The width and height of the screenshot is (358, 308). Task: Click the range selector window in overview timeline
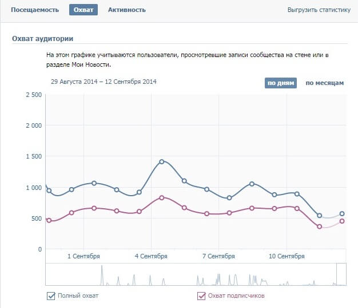[341, 274]
